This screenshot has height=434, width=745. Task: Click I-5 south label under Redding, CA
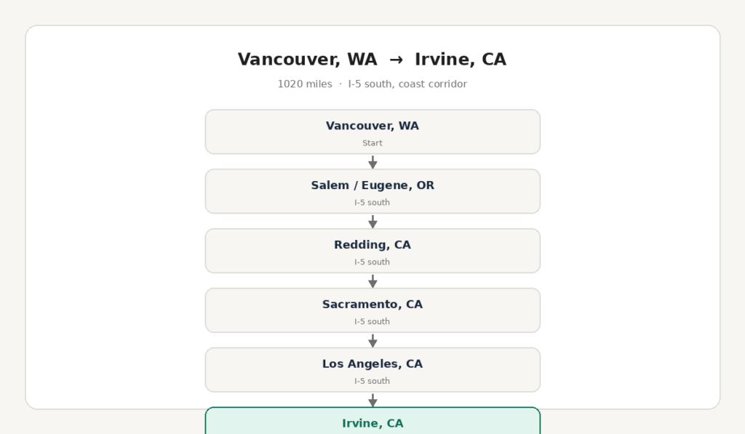tap(372, 262)
